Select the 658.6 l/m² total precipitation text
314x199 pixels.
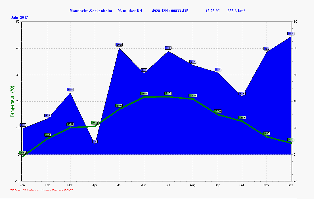point(236,11)
